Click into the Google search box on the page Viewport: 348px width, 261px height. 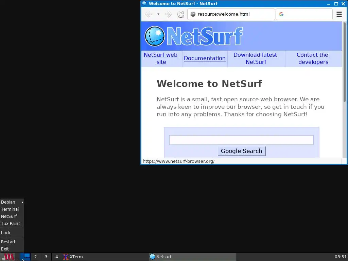(241, 140)
